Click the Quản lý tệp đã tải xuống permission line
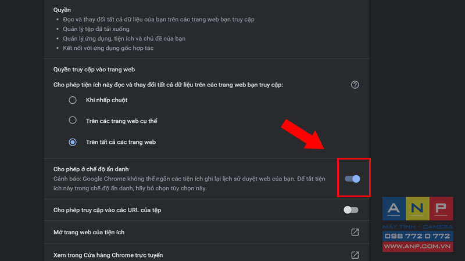 click(x=96, y=29)
